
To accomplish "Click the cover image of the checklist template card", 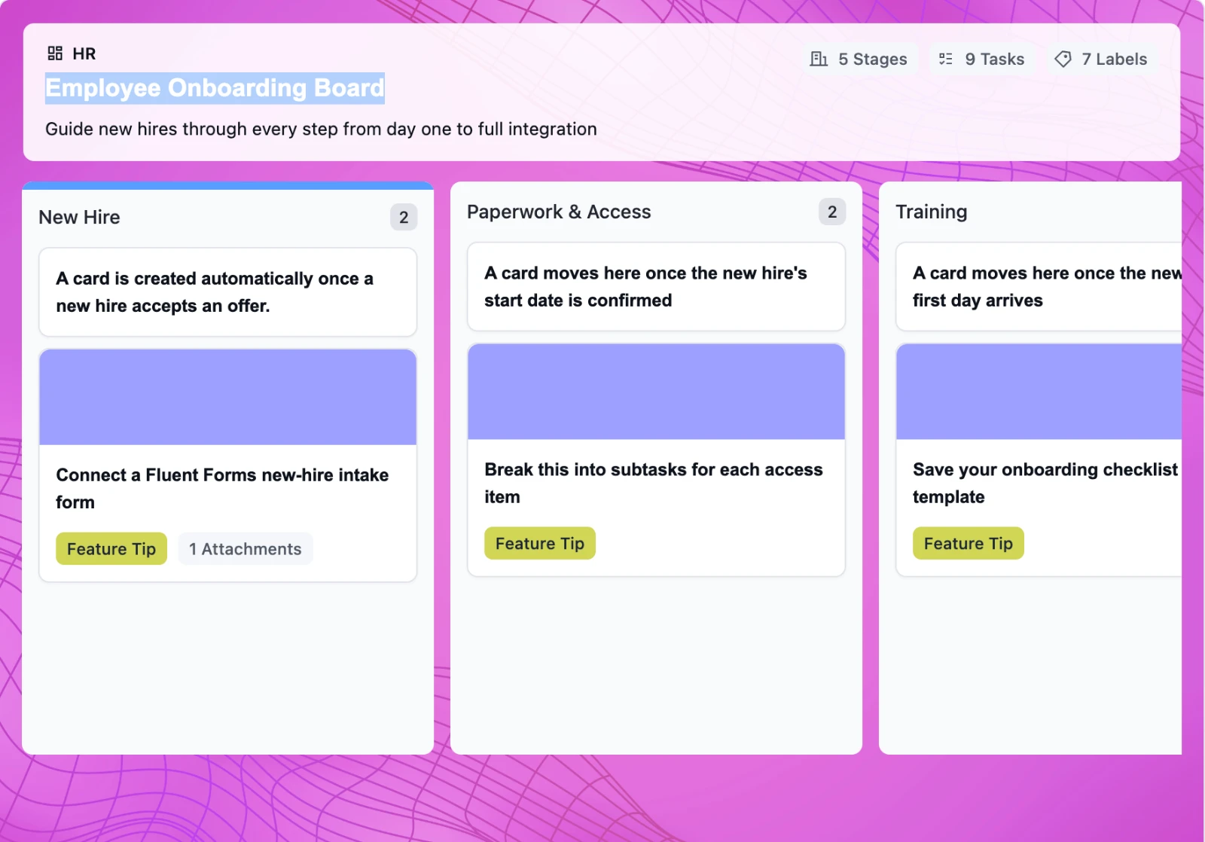I will pos(1039,392).
